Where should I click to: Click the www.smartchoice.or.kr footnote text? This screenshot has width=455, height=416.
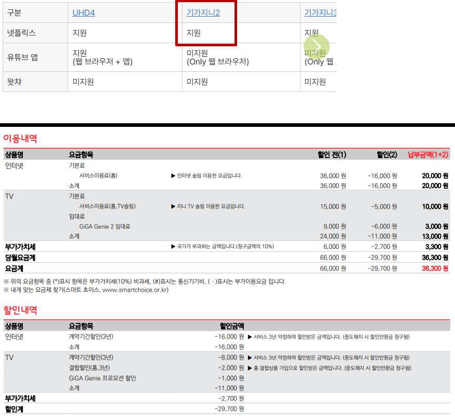coord(135,290)
